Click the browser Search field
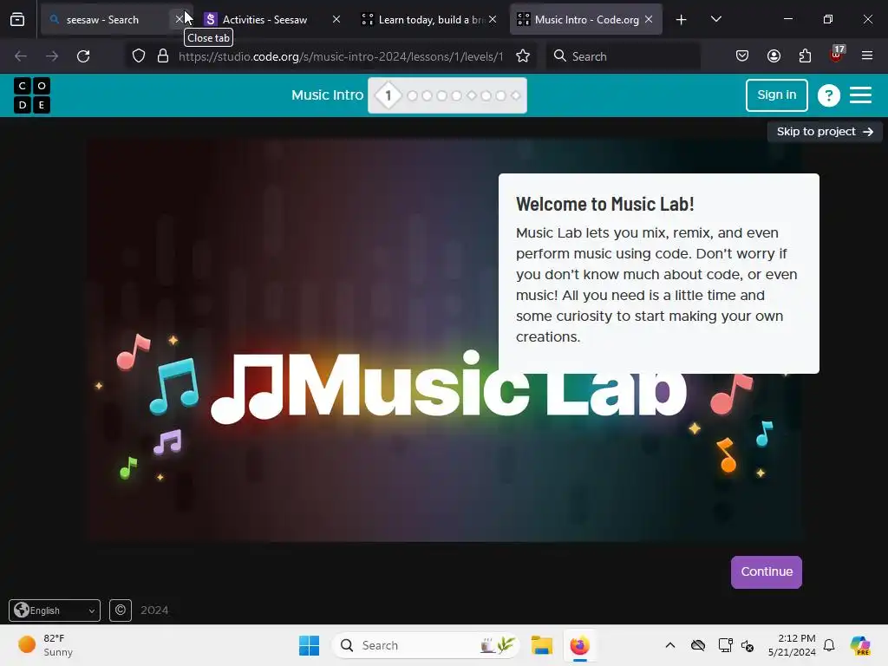 pyautogui.click(x=623, y=56)
